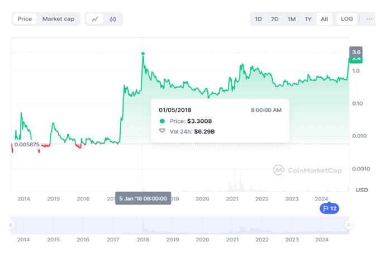Click the green peak point marker

(143, 53)
